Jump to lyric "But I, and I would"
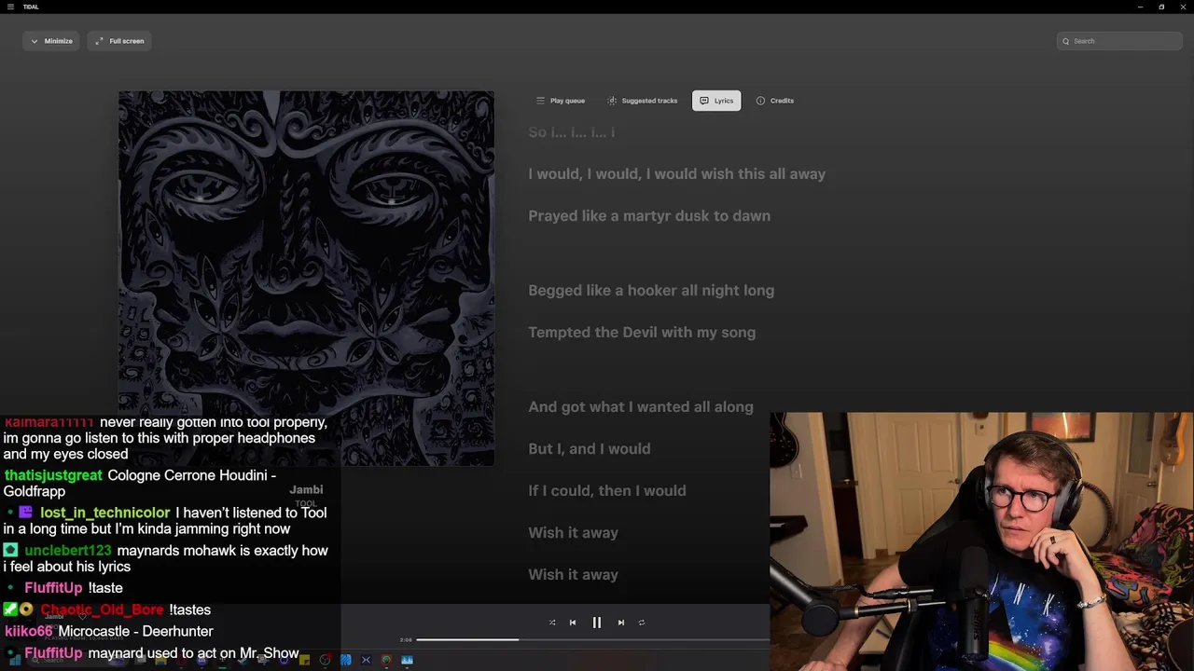The image size is (1194, 671). (x=590, y=448)
